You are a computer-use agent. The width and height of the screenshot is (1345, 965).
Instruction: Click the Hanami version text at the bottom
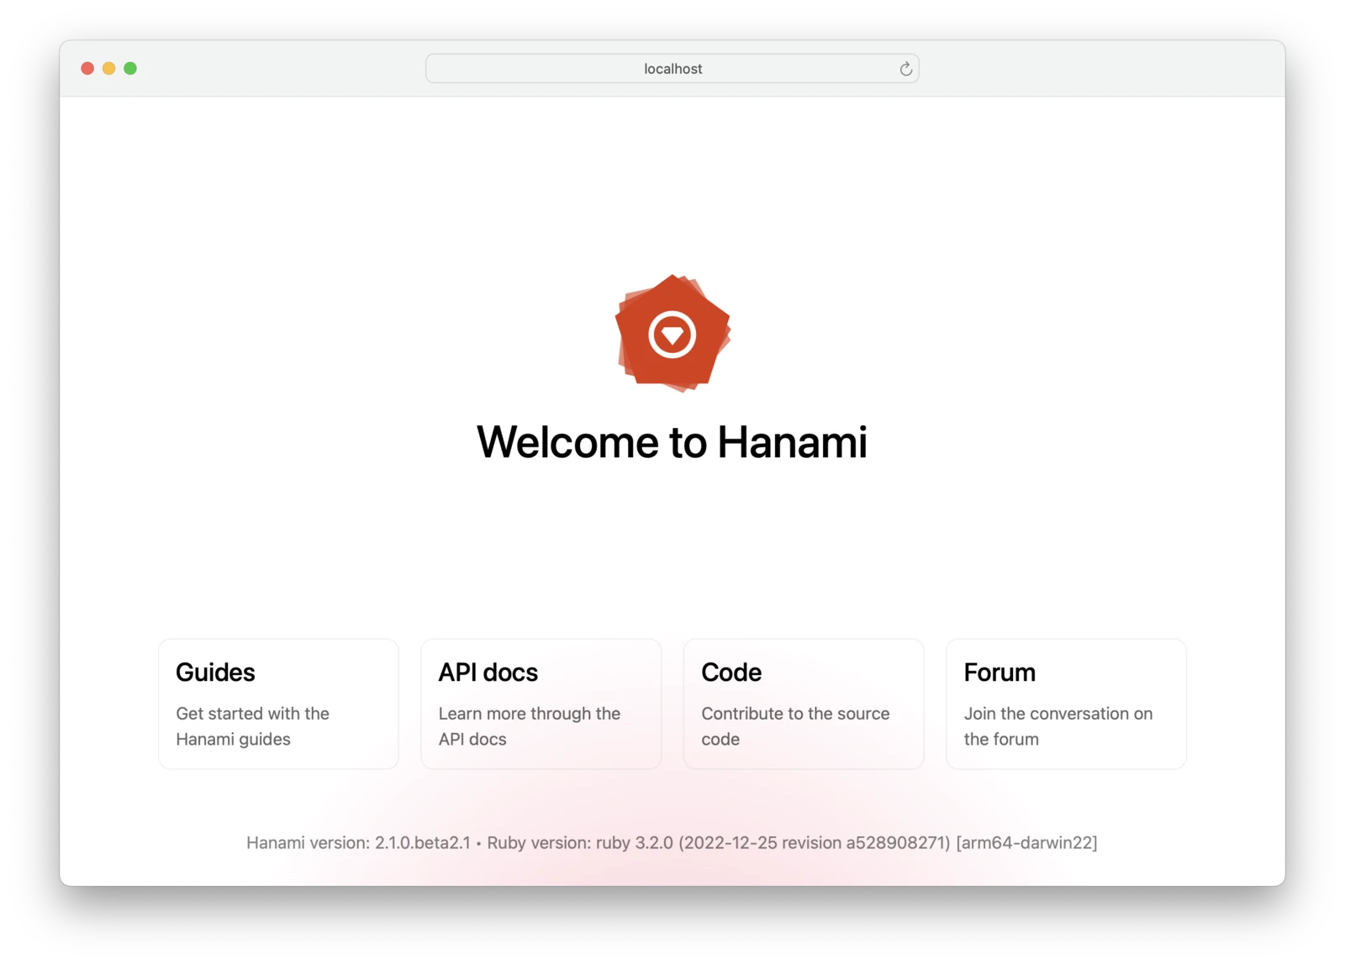[x=357, y=842]
